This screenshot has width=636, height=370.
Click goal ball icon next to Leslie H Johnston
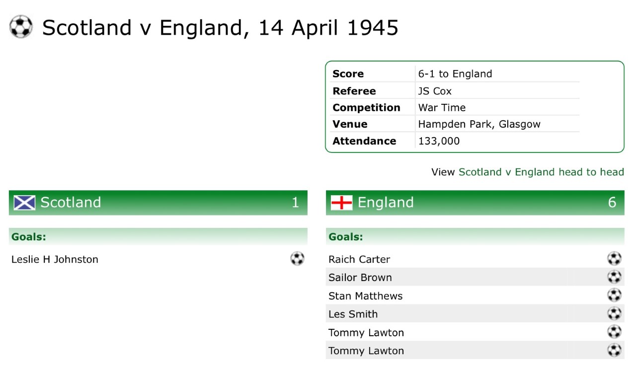(297, 259)
